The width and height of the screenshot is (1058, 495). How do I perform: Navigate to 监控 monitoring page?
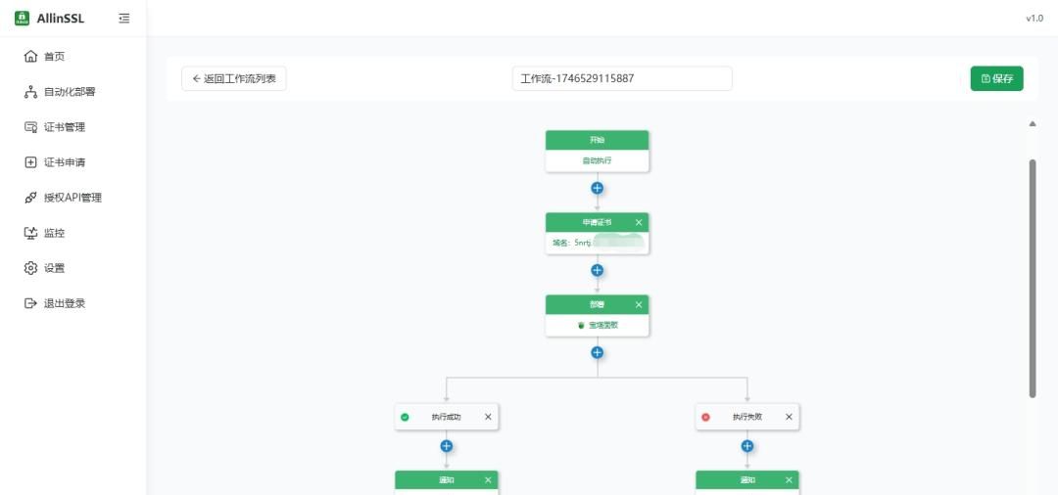[x=54, y=233]
